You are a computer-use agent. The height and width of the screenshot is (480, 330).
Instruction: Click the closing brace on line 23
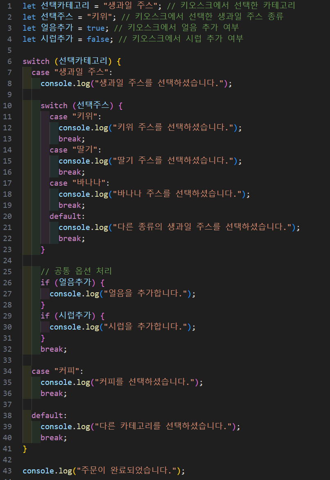click(x=43, y=250)
